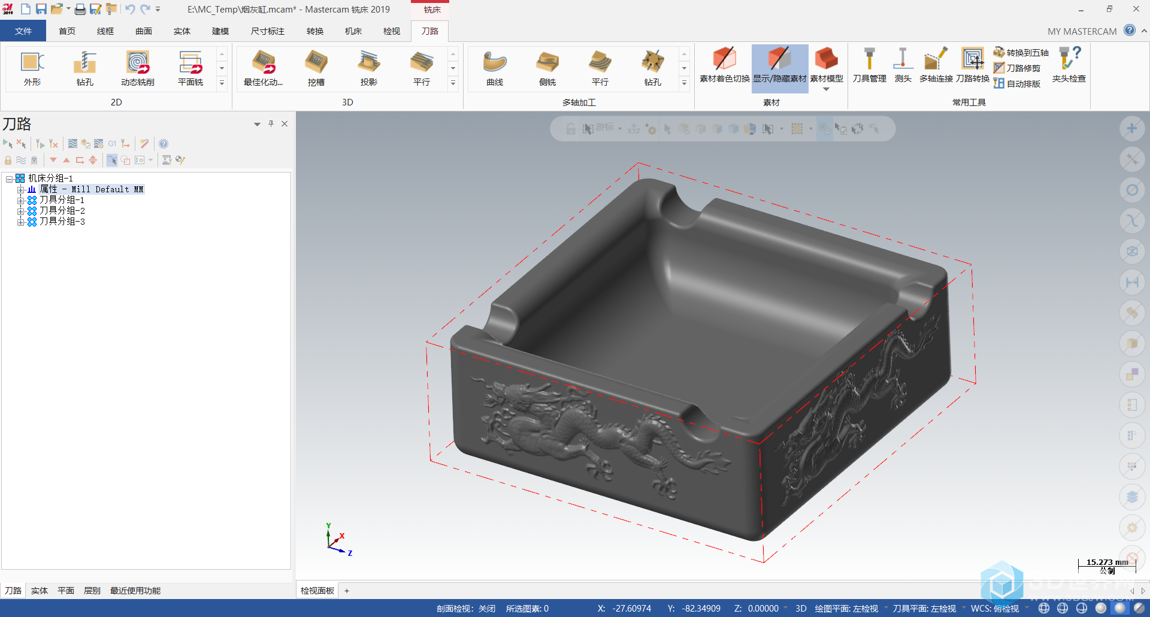
Task: Select the multiaxis 平行 toolpath
Action: tap(600, 68)
